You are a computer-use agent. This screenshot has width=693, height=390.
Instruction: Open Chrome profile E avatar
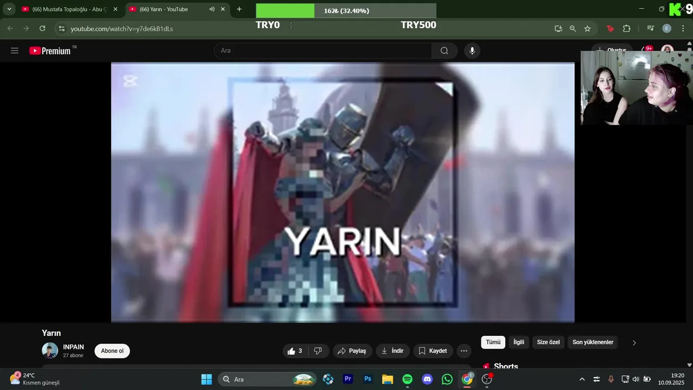tap(667, 28)
